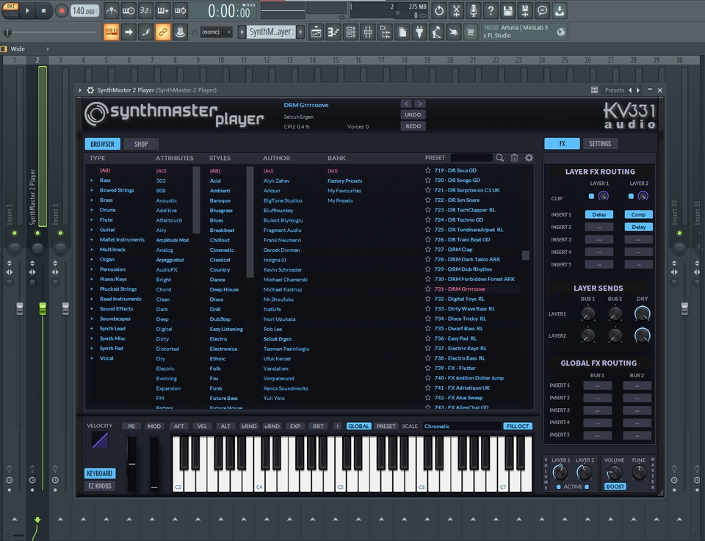Open the plugin wrapper gear icon
This screenshot has width=705, height=541.
click(x=90, y=90)
